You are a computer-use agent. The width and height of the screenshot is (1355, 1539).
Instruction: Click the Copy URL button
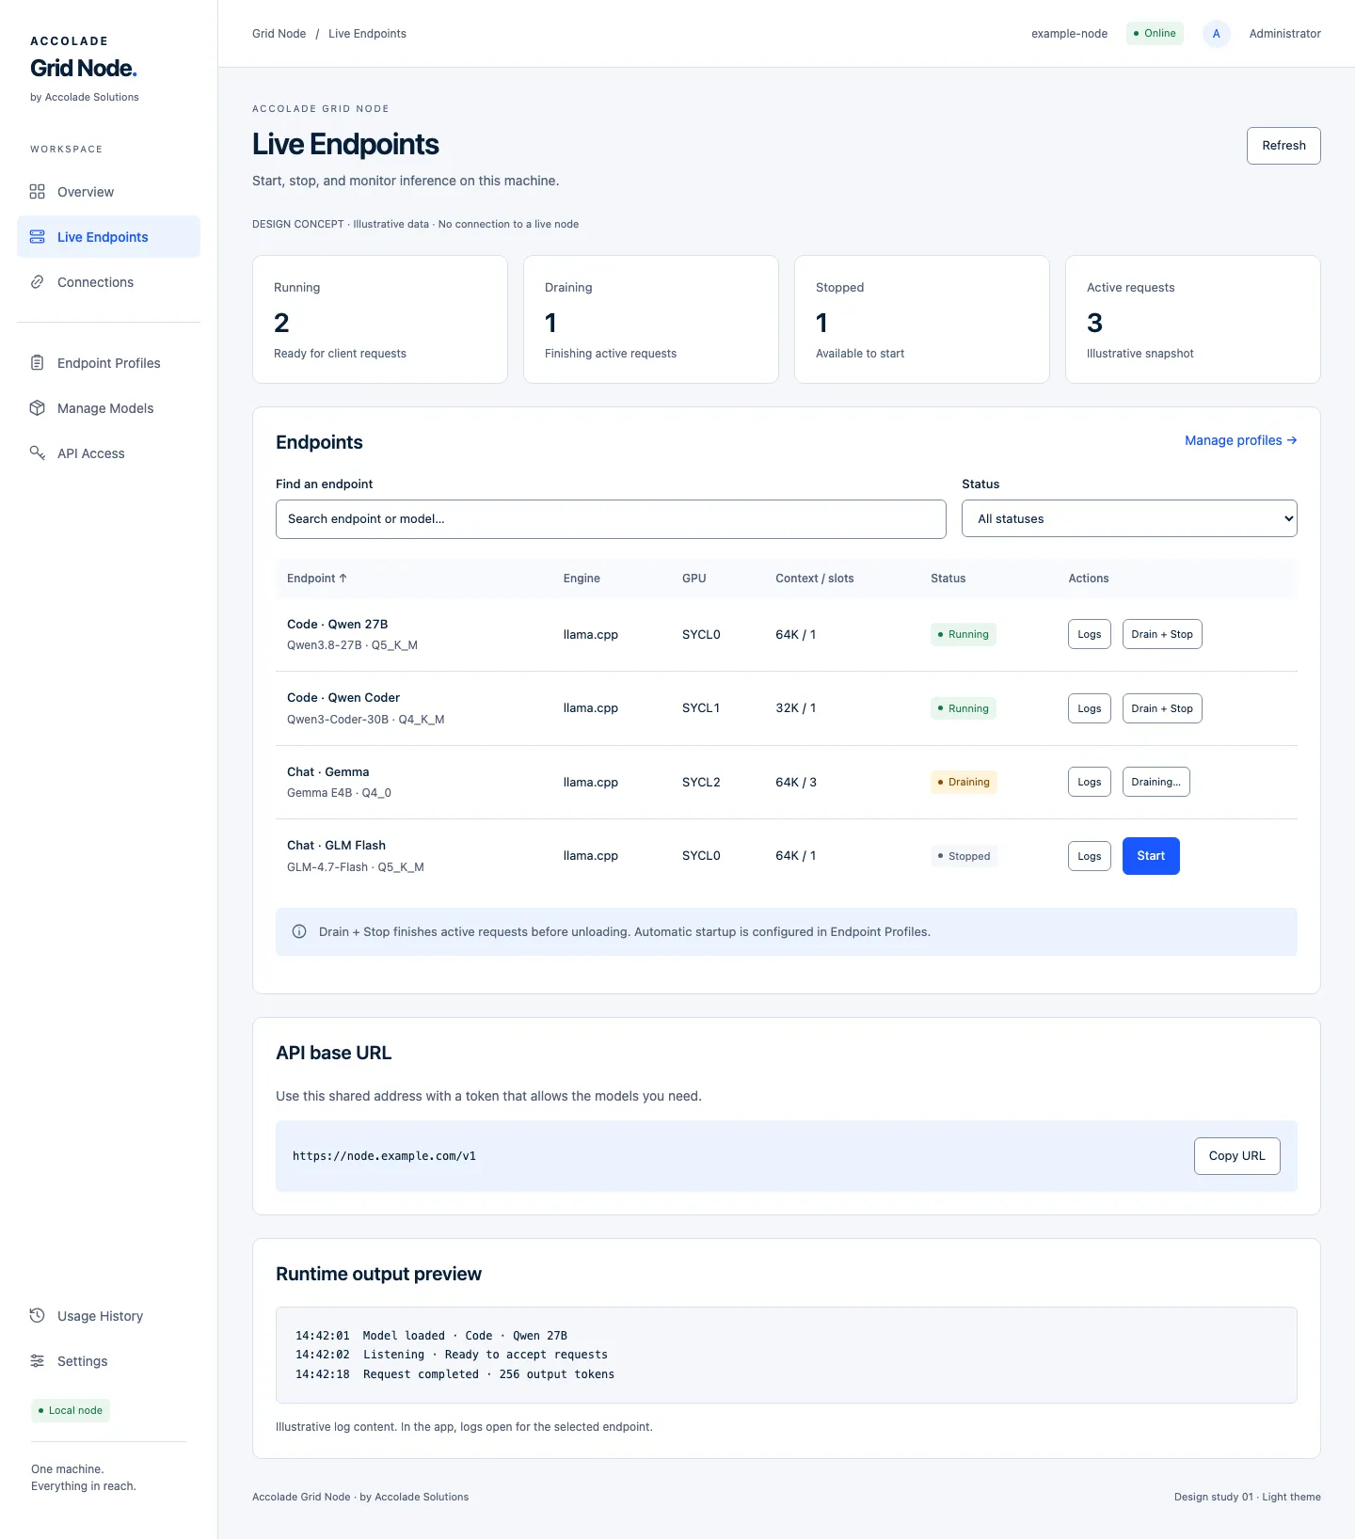[1237, 1156]
